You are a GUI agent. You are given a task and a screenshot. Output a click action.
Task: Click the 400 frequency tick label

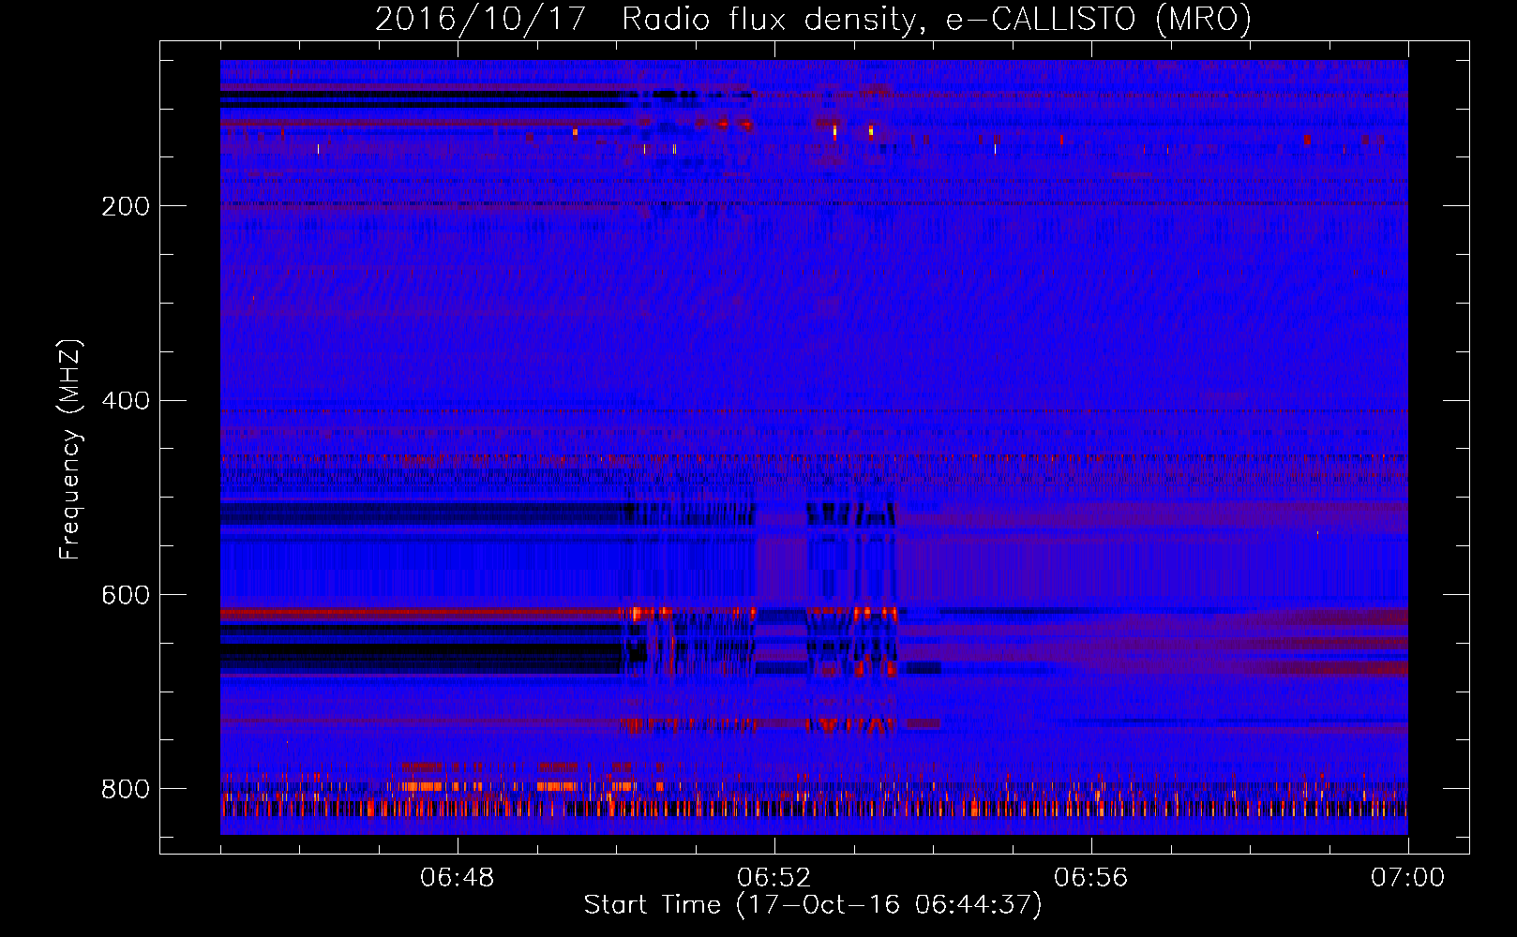pyautogui.click(x=126, y=401)
